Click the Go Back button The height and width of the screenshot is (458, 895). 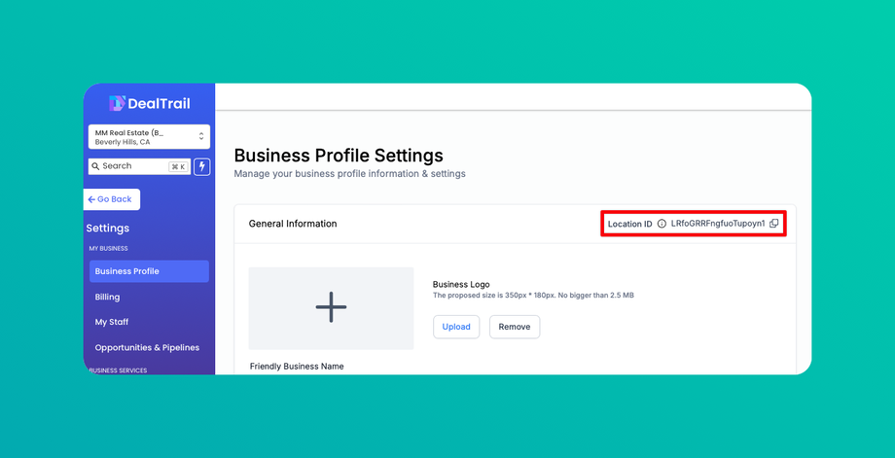point(111,199)
